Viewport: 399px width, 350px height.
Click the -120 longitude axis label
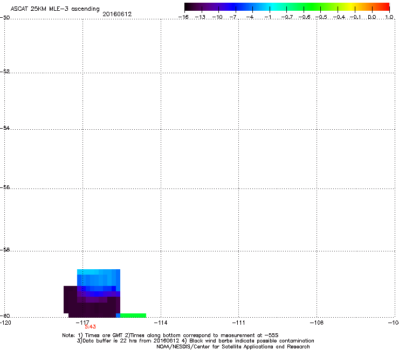5,323
